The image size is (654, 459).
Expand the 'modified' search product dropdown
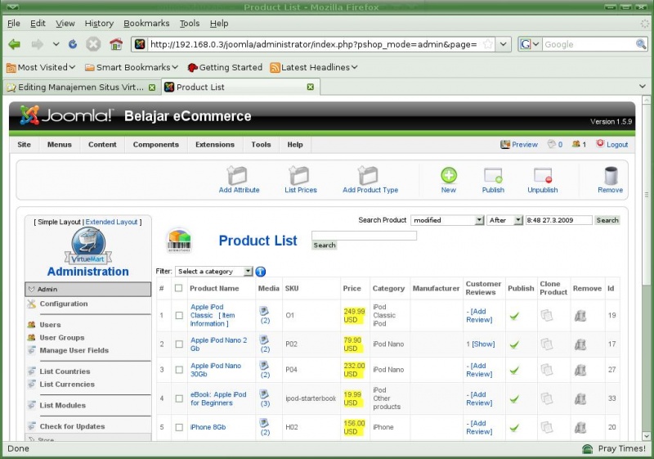pyautogui.click(x=447, y=220)
